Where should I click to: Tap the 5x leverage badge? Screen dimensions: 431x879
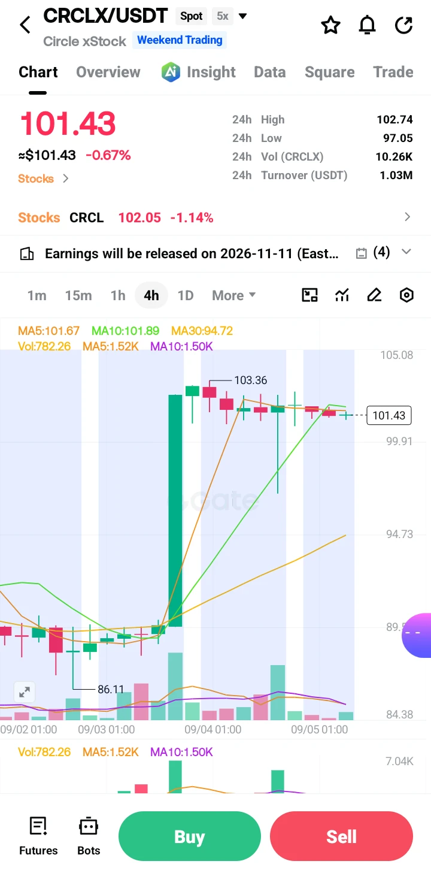[223, 16]
